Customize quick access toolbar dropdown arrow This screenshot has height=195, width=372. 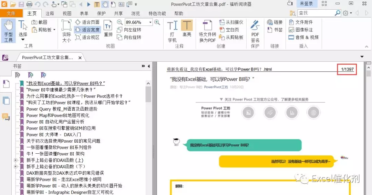[136, 4]
